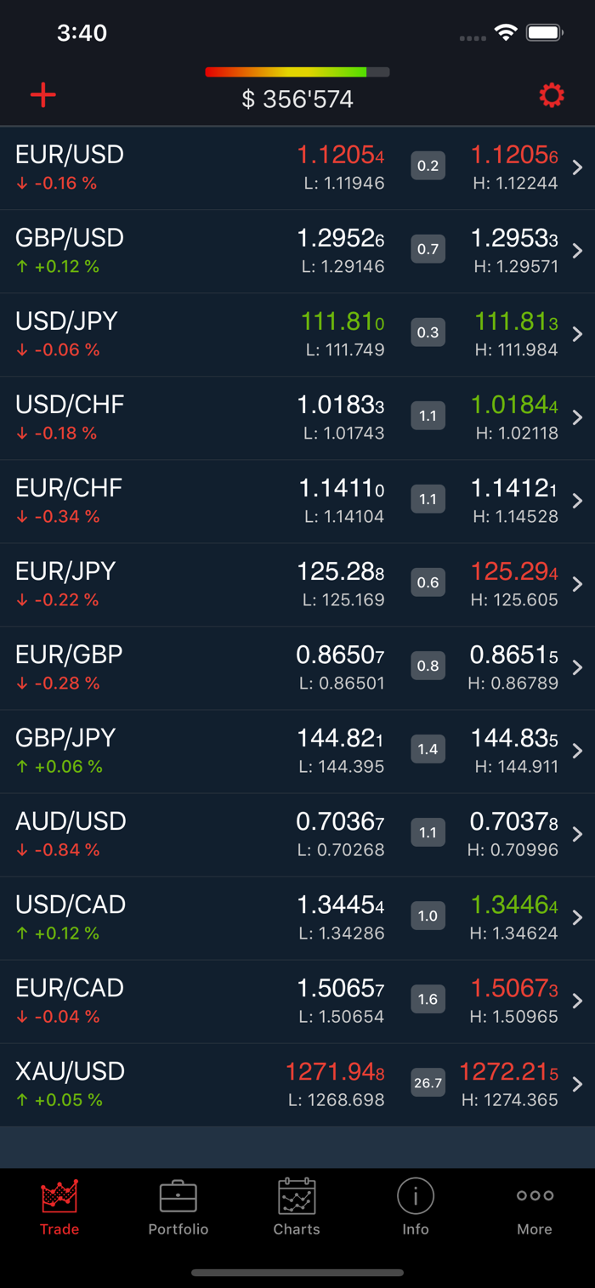
Task: Tap the account margin level color bar
Action: point(297,72)
